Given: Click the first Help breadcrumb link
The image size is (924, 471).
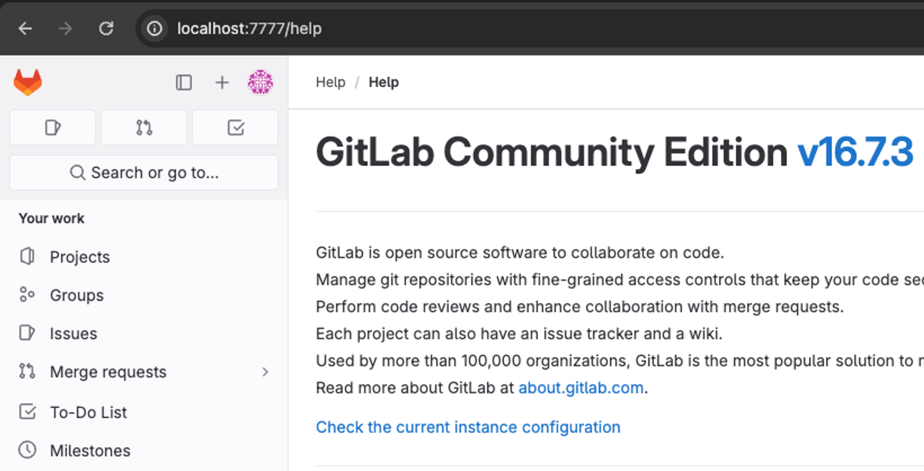Looking at the screenshot, I should pyautogui.click(x=330, y=82).
